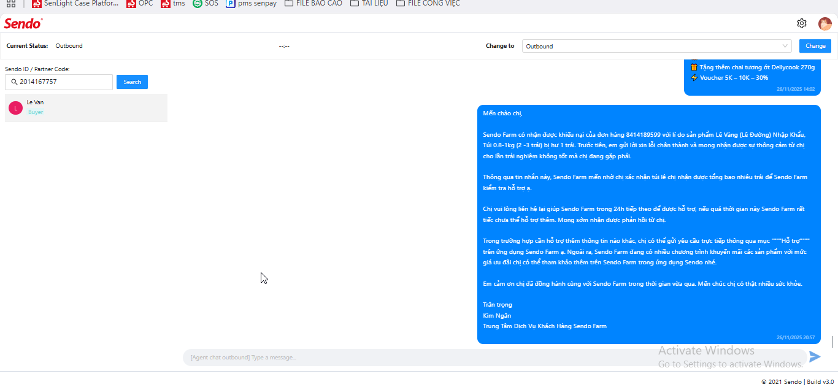
Task: Open settings gear icon
Action: 802,23
